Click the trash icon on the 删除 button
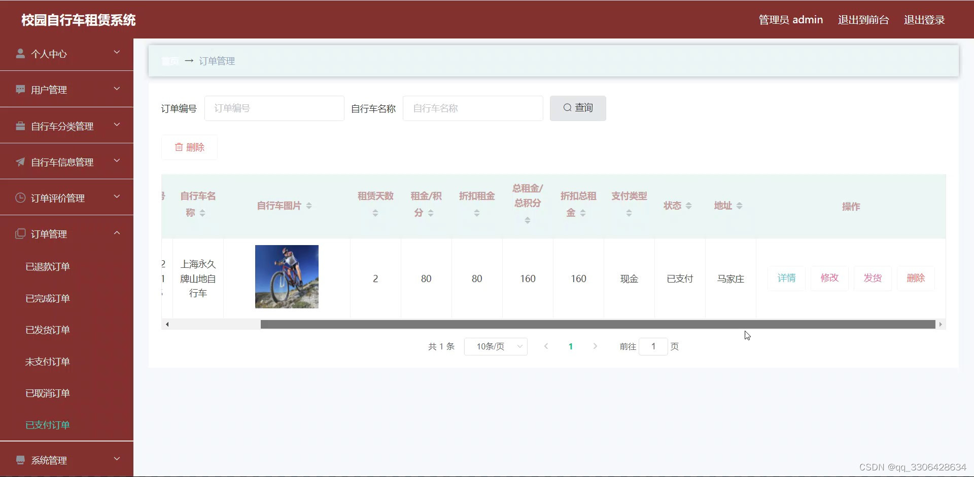 tap(179, 147)
